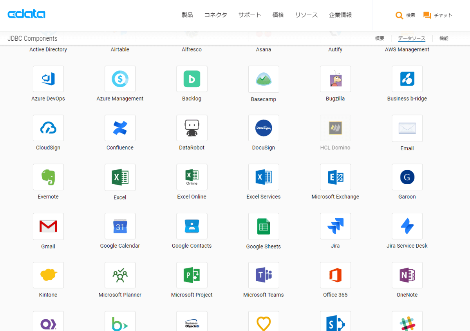Select the Kintone cloud icon
The image size is (470, 331).
tap(48, 275)
